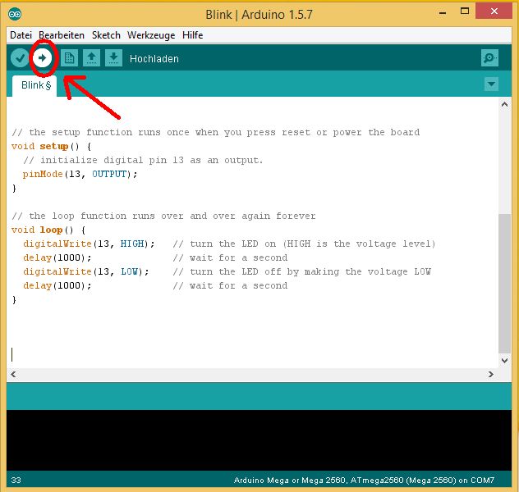Viewport: 519px width, 492px height.
Task: Click the Verify checkmark icon
Action: (x=20, y=58)
